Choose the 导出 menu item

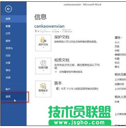click(x=14, y=70)
